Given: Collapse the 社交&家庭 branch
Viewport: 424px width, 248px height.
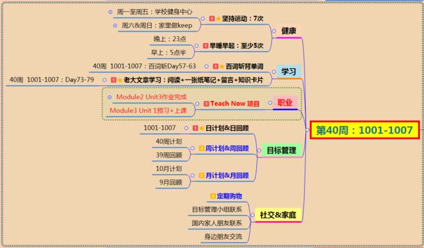Looking at the screenshot, I should 252,215.
